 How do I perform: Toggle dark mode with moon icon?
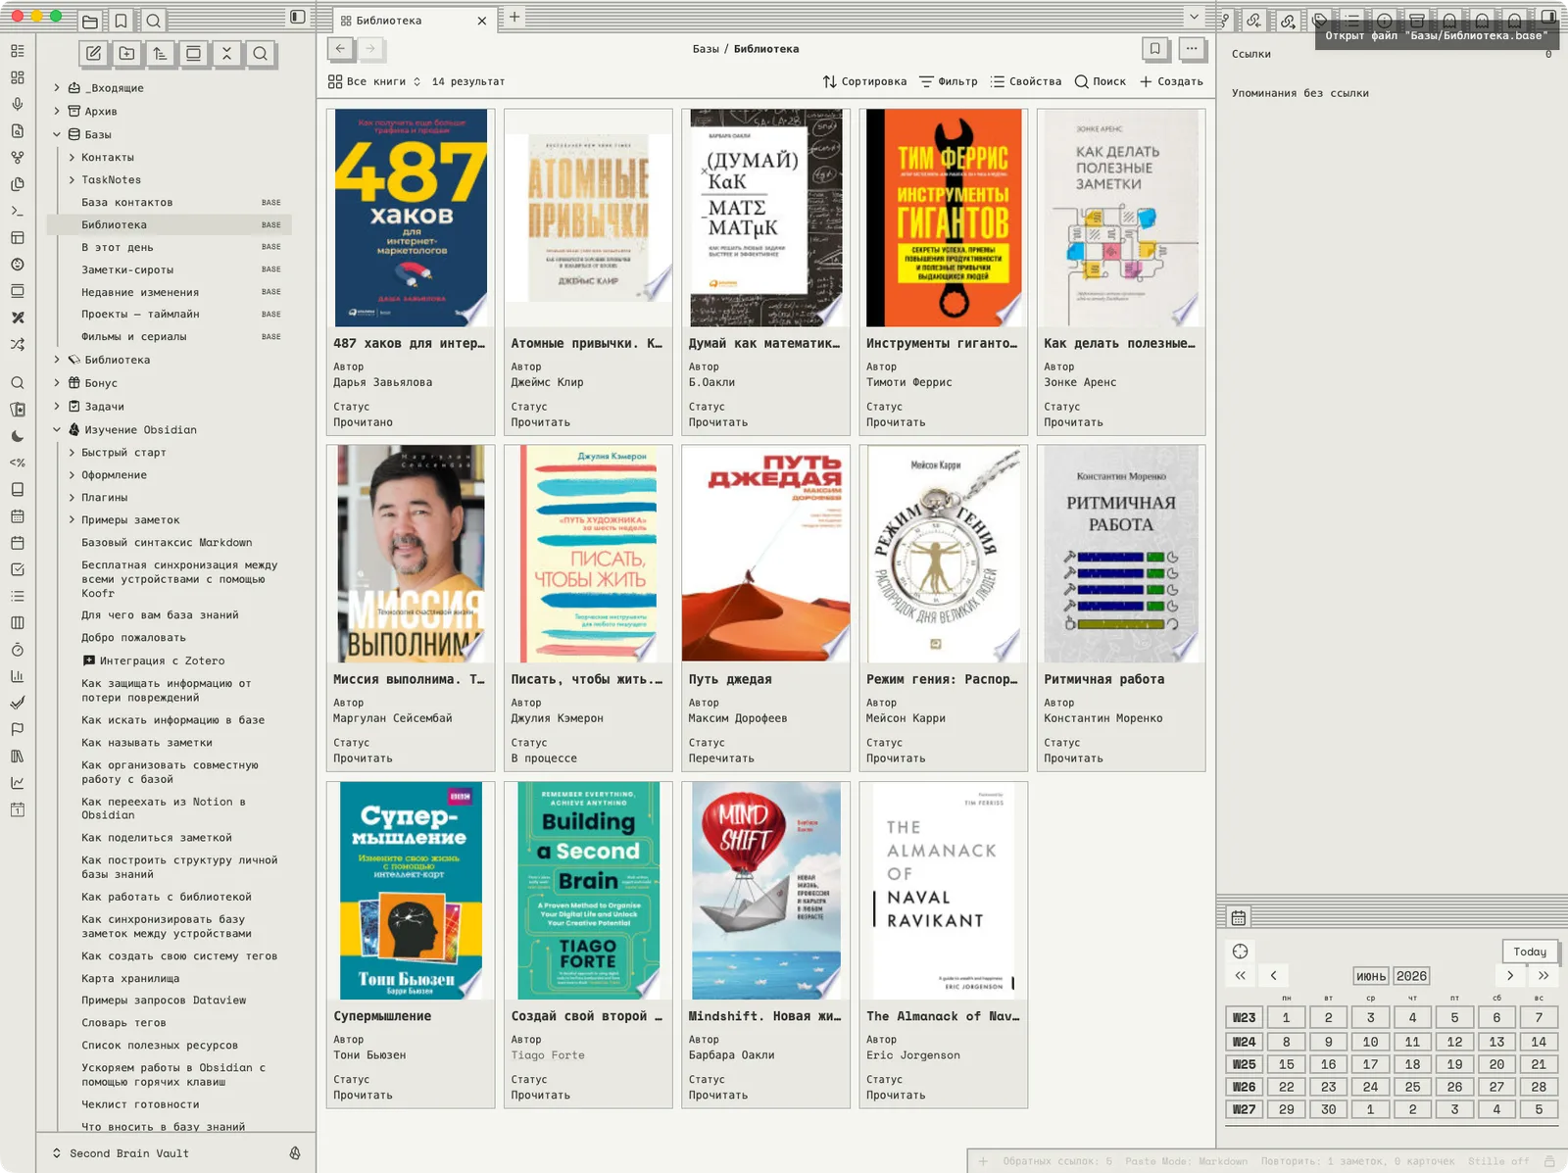point(18,436)
